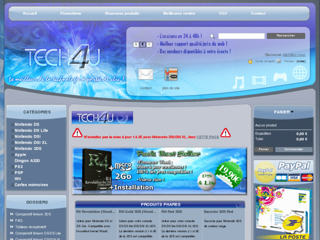320x240 pixels.
Task: Select the euro currency icon
Action: point(143,44)
